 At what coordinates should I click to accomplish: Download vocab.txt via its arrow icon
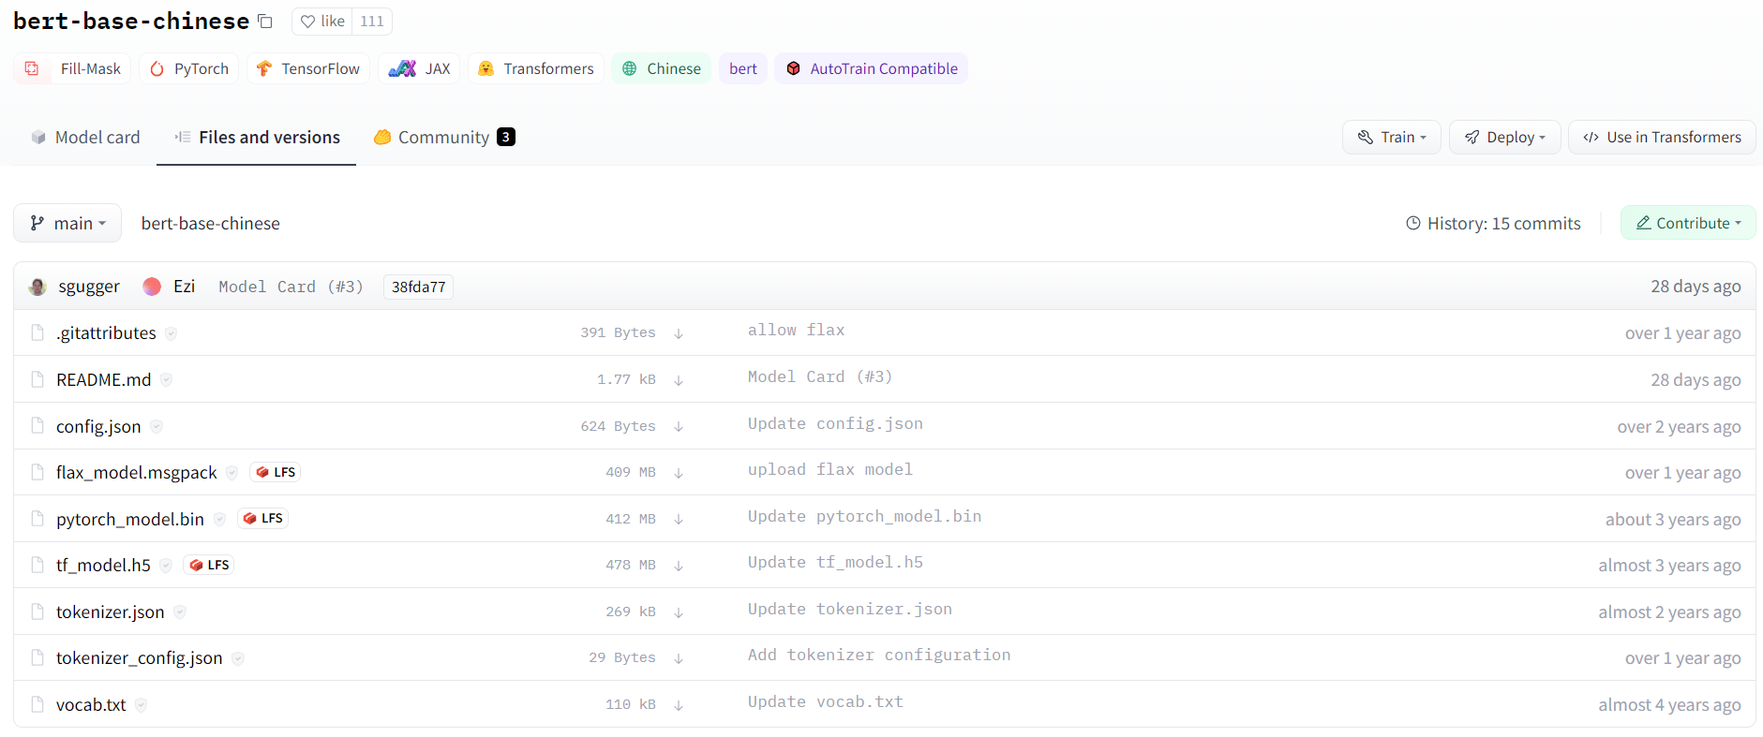679,705
